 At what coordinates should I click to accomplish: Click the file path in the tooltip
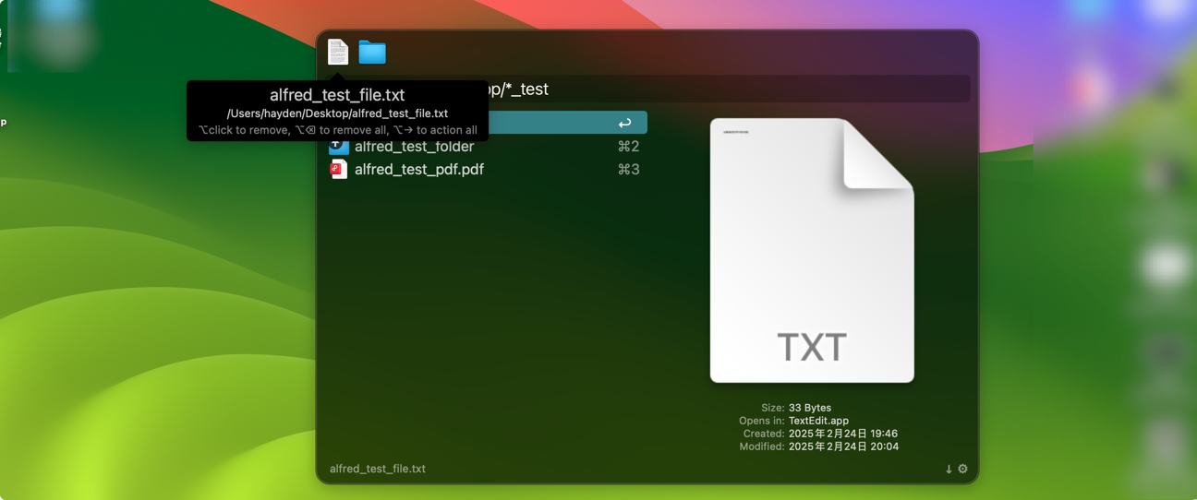click(337, 113)
